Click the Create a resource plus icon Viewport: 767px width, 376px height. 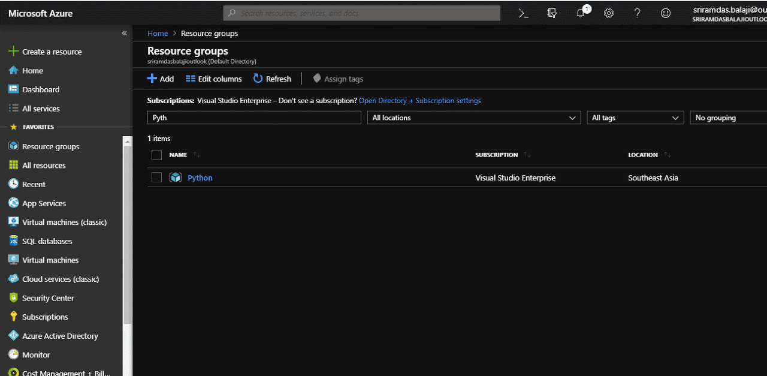13,52
